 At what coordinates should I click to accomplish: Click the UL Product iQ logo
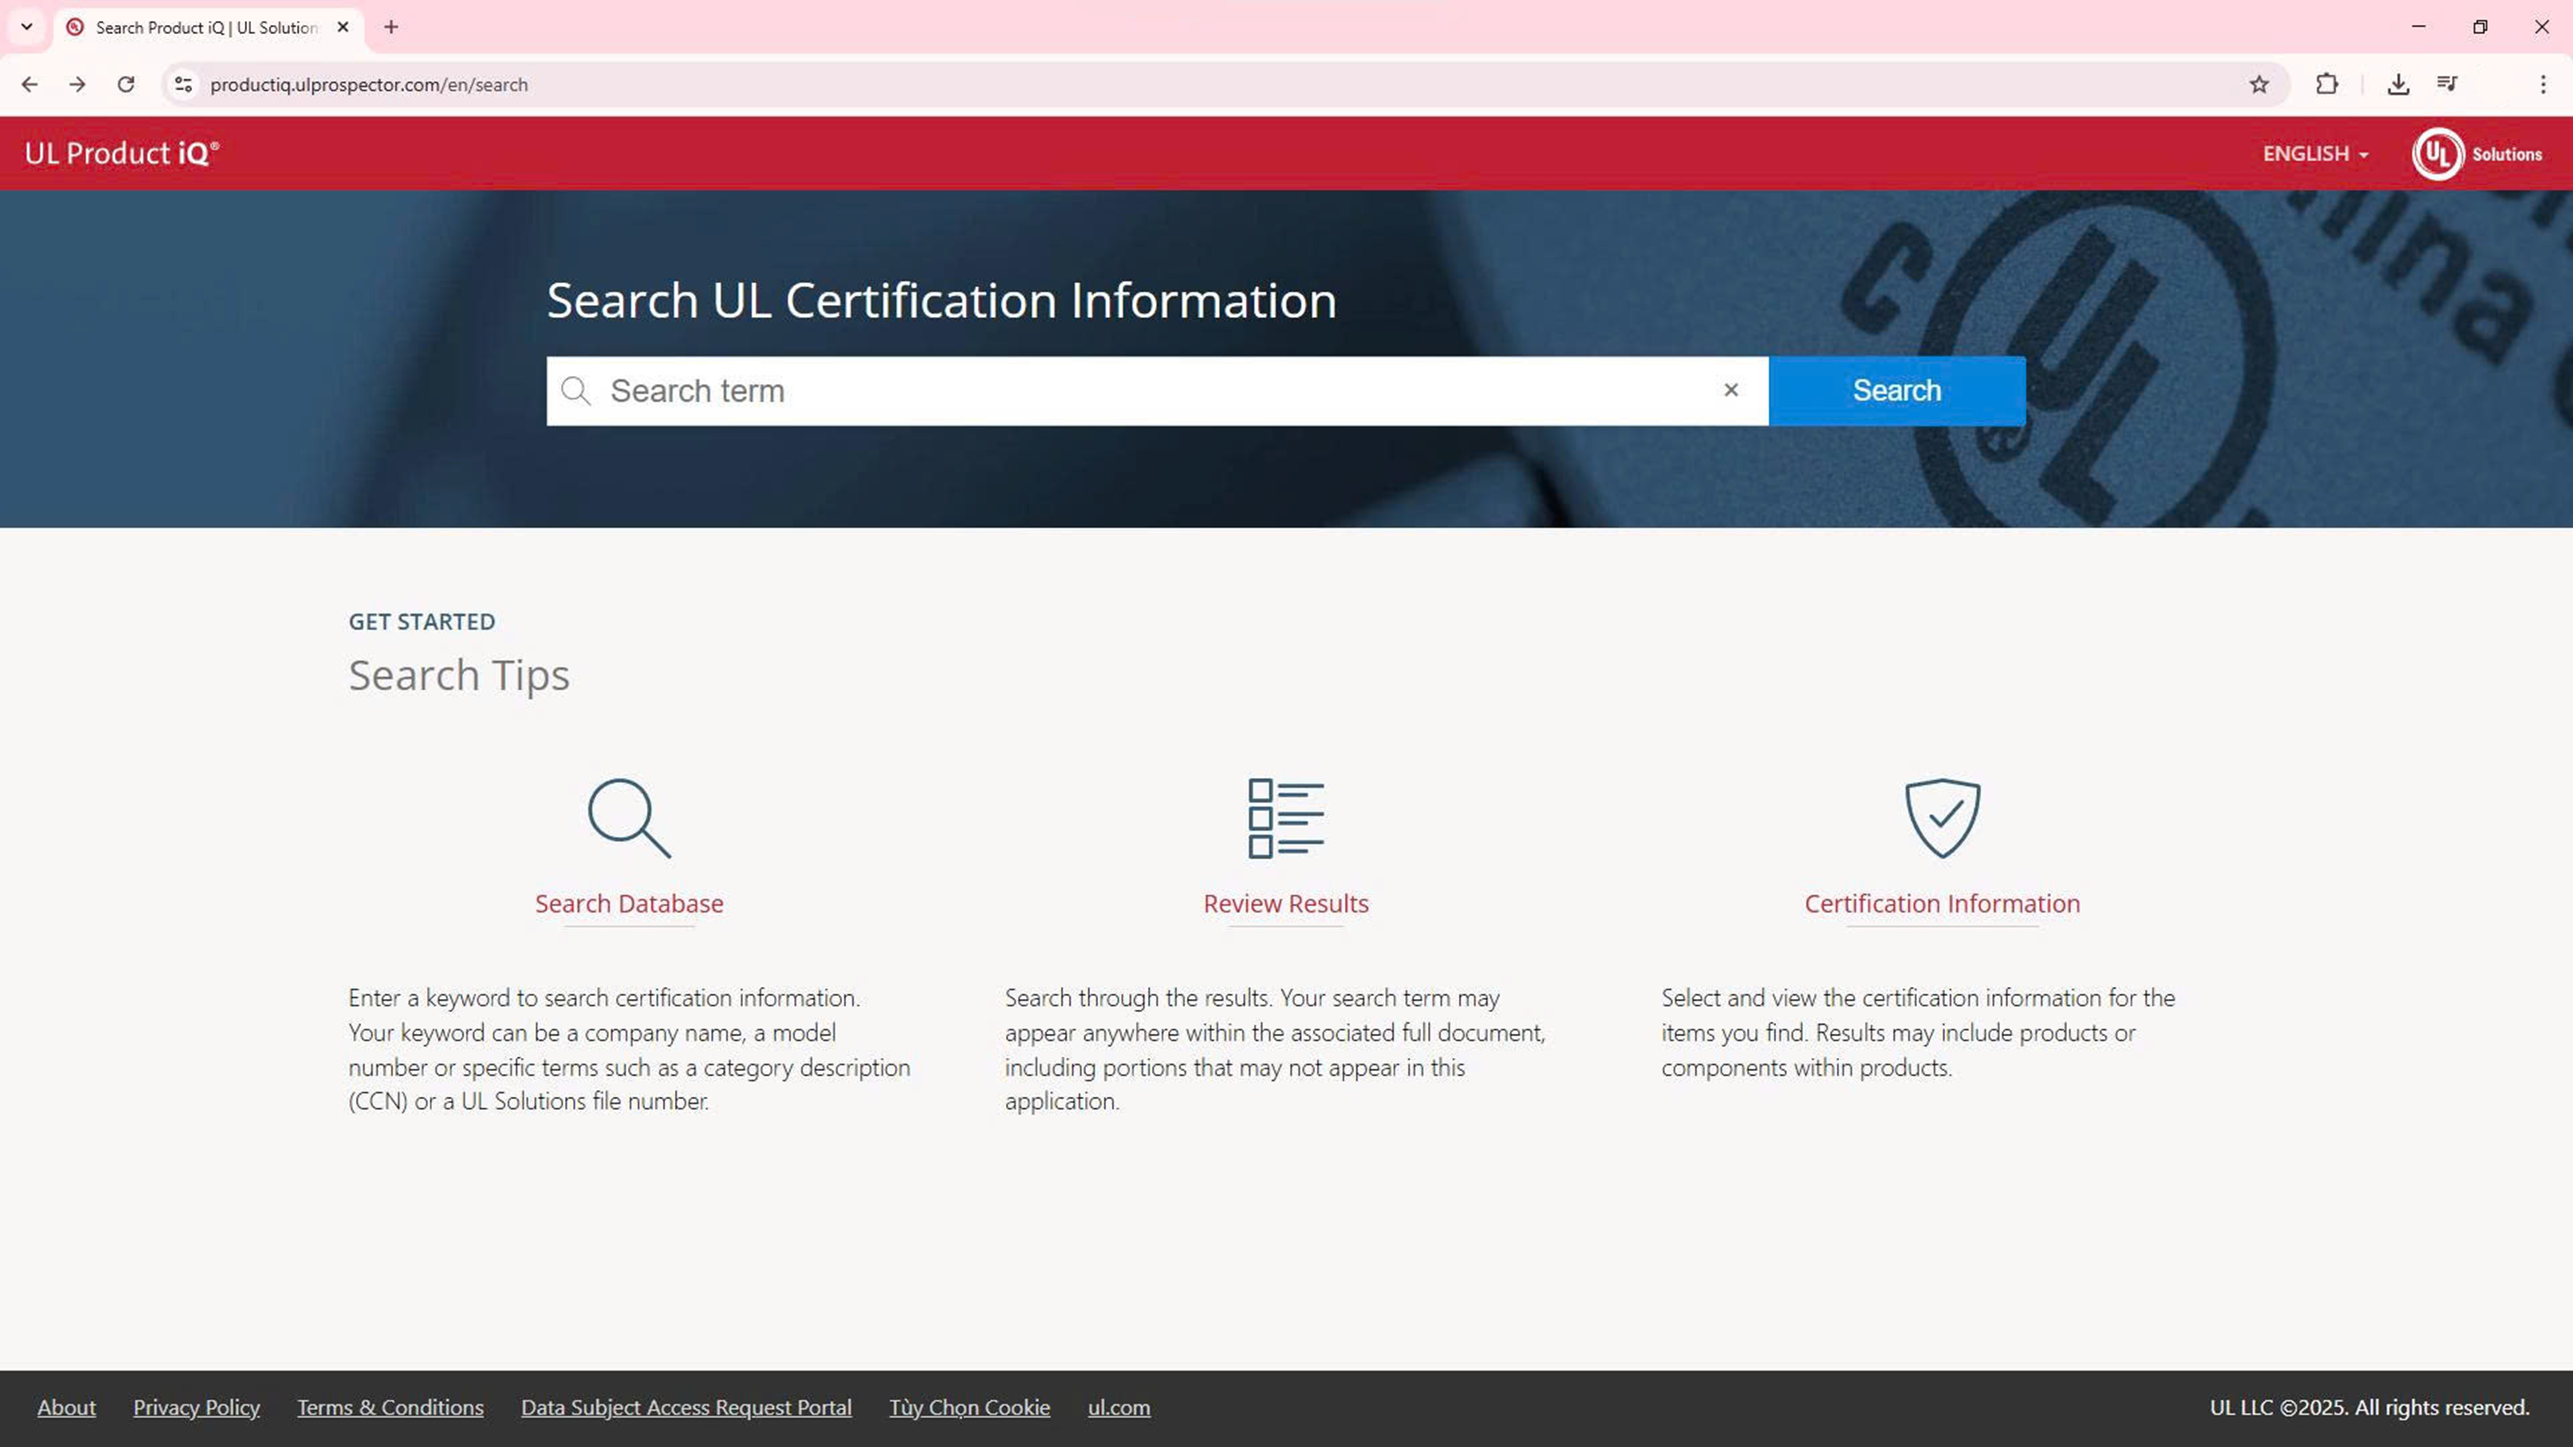122,153
